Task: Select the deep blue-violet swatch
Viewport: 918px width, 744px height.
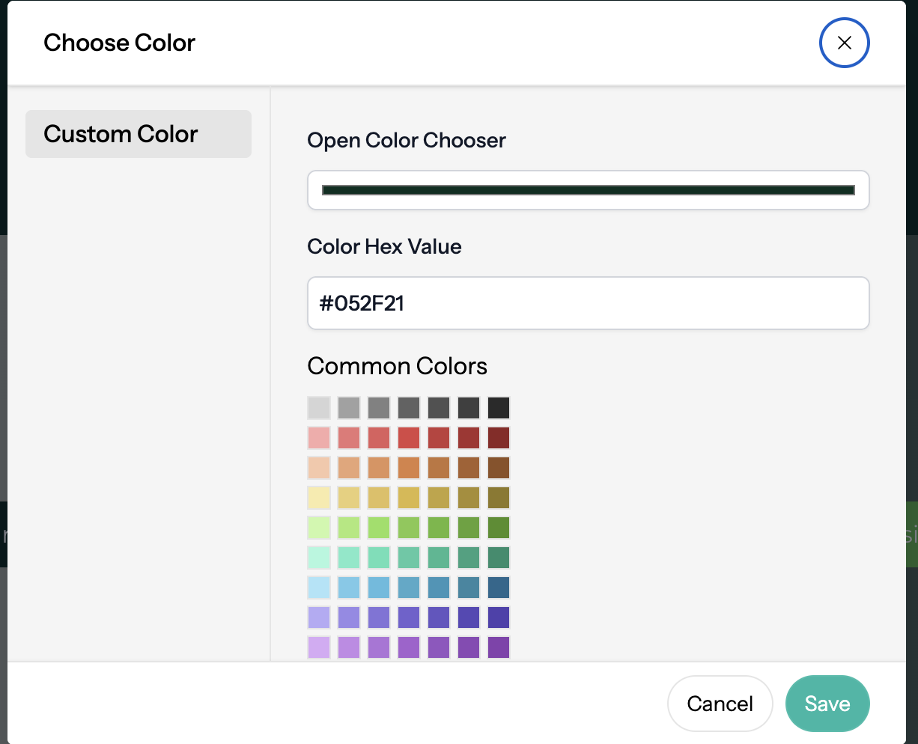Action: [x=498, y=617]
